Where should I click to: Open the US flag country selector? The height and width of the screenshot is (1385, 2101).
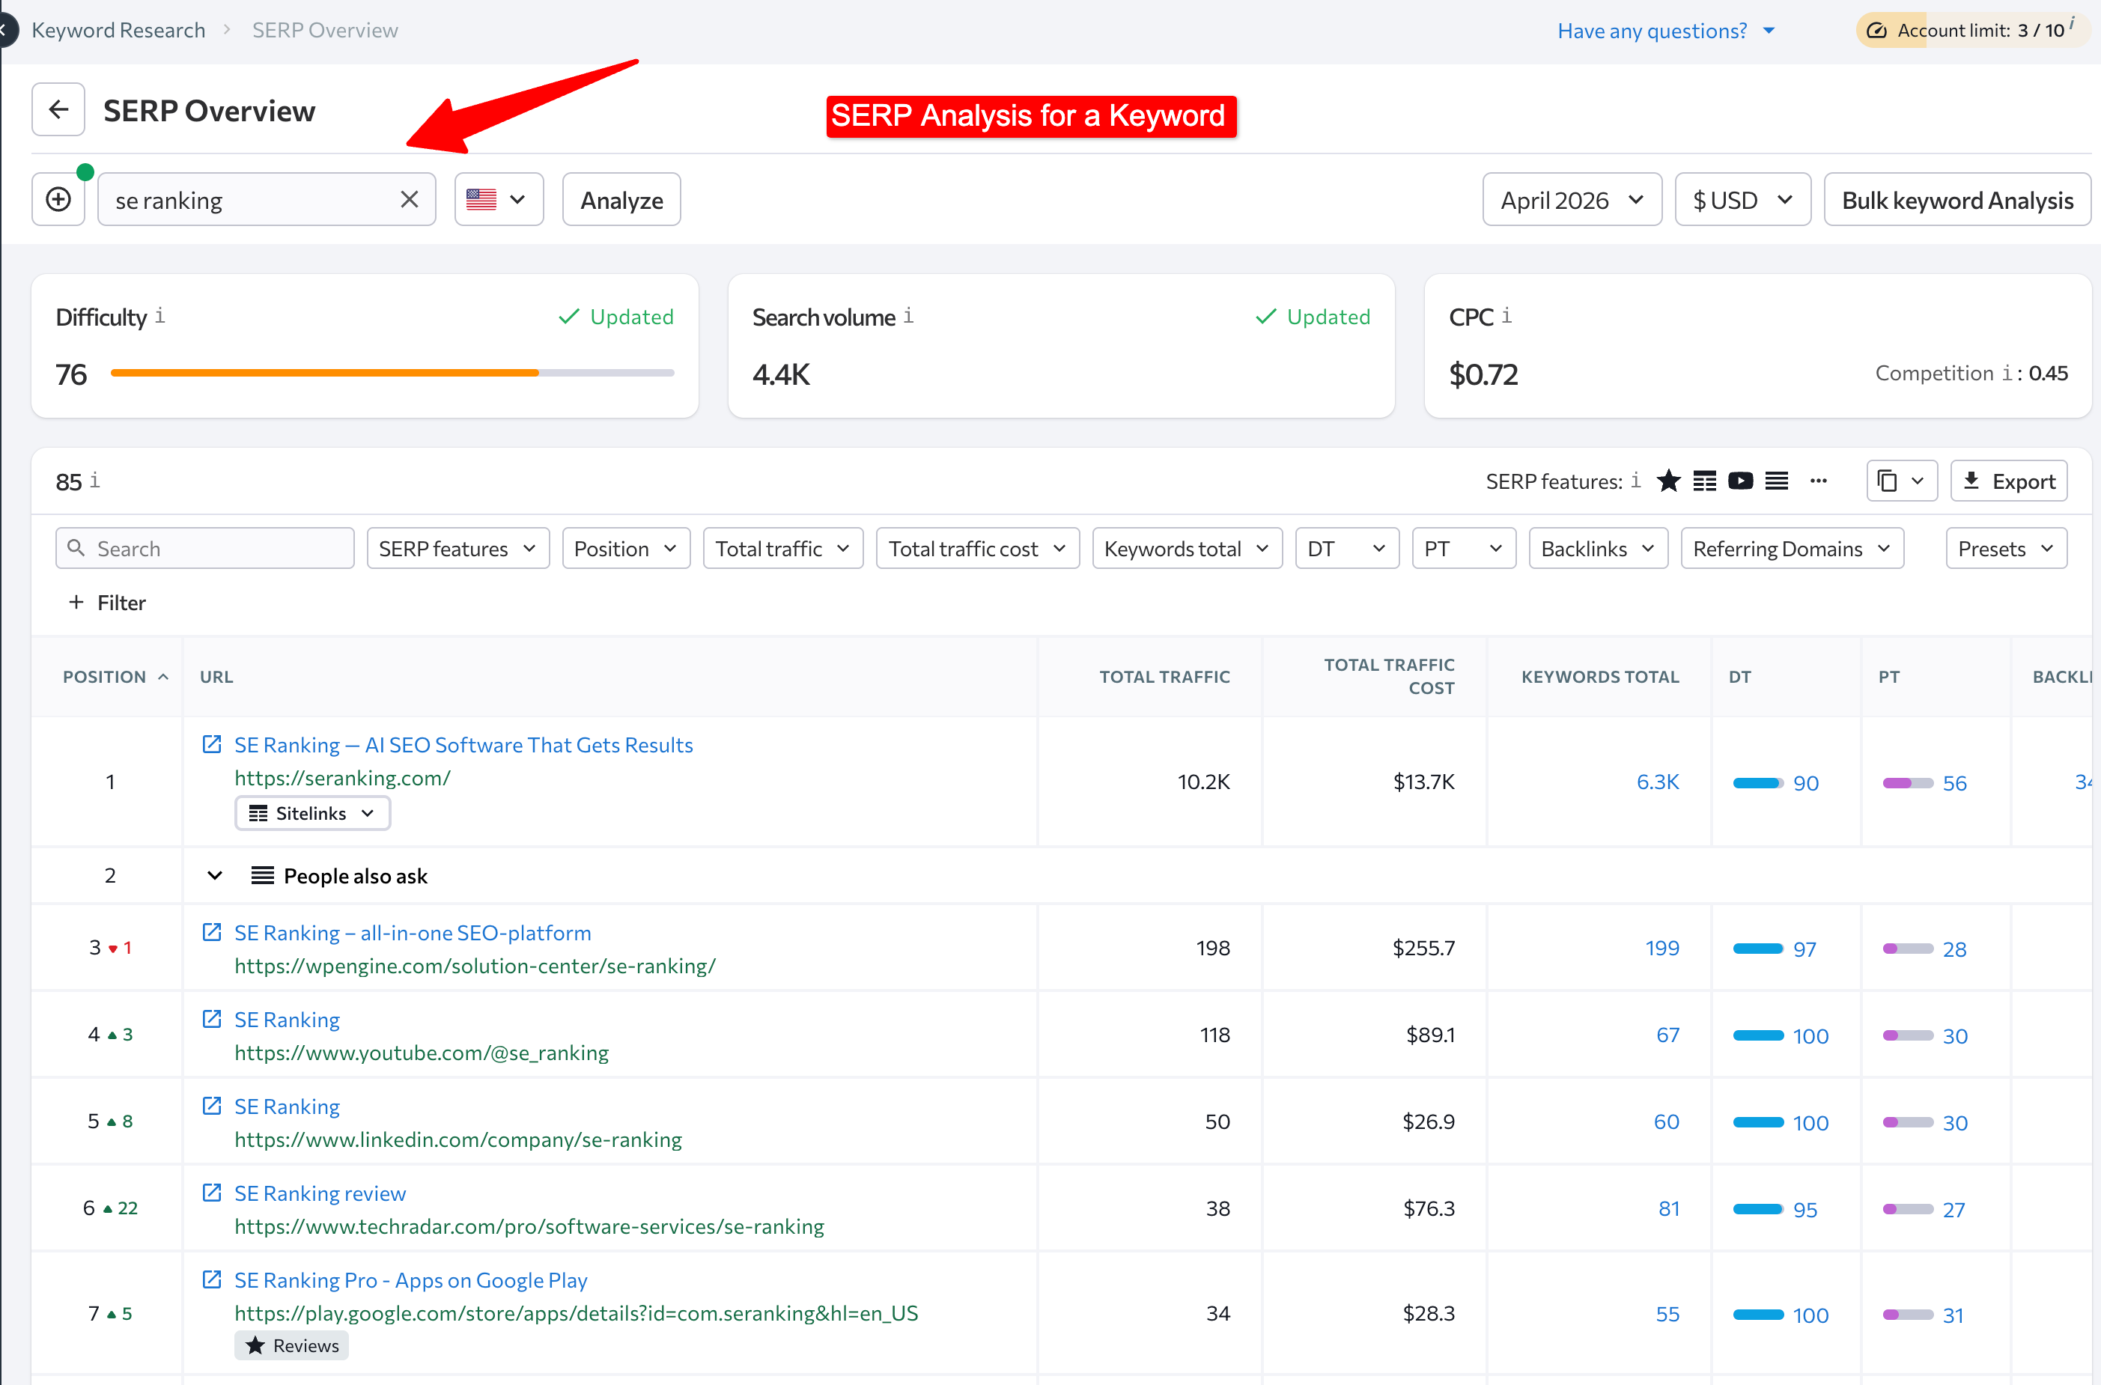coord(498,200)
